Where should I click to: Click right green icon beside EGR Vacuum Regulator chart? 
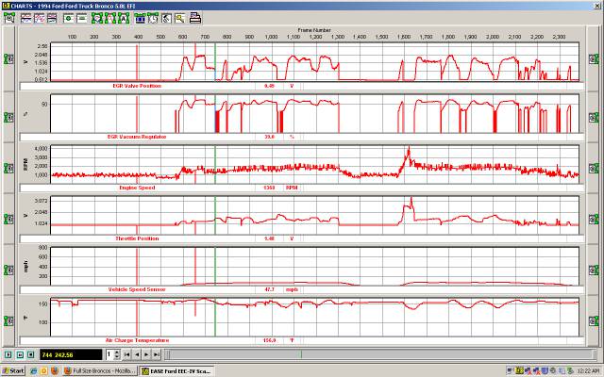(x=594, y=117)
